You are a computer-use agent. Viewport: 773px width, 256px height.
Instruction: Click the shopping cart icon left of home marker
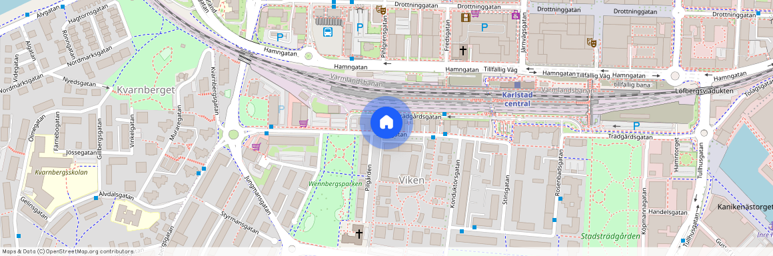[x=303, y=123]
